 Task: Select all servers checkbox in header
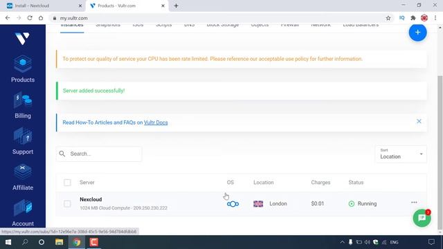tap(67, 183)
